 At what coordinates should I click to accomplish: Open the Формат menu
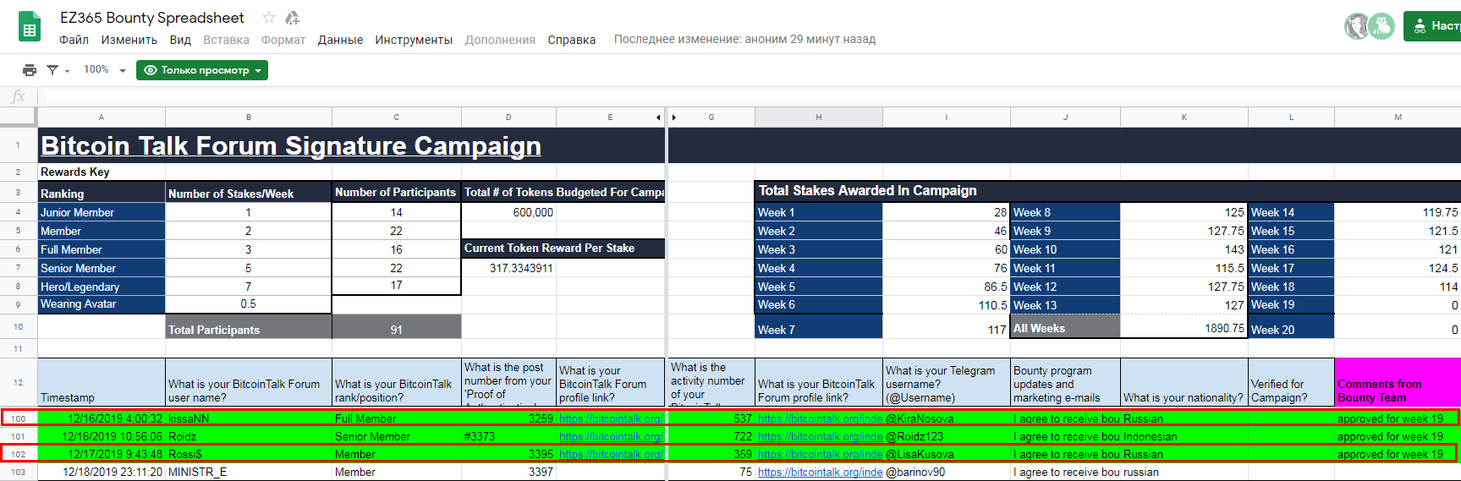pos(283,40)
